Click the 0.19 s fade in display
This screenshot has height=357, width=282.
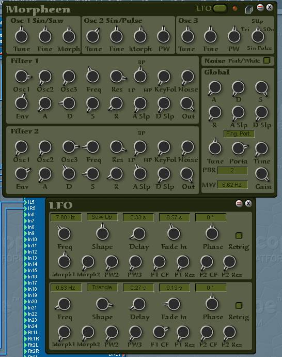coord(174,288)
